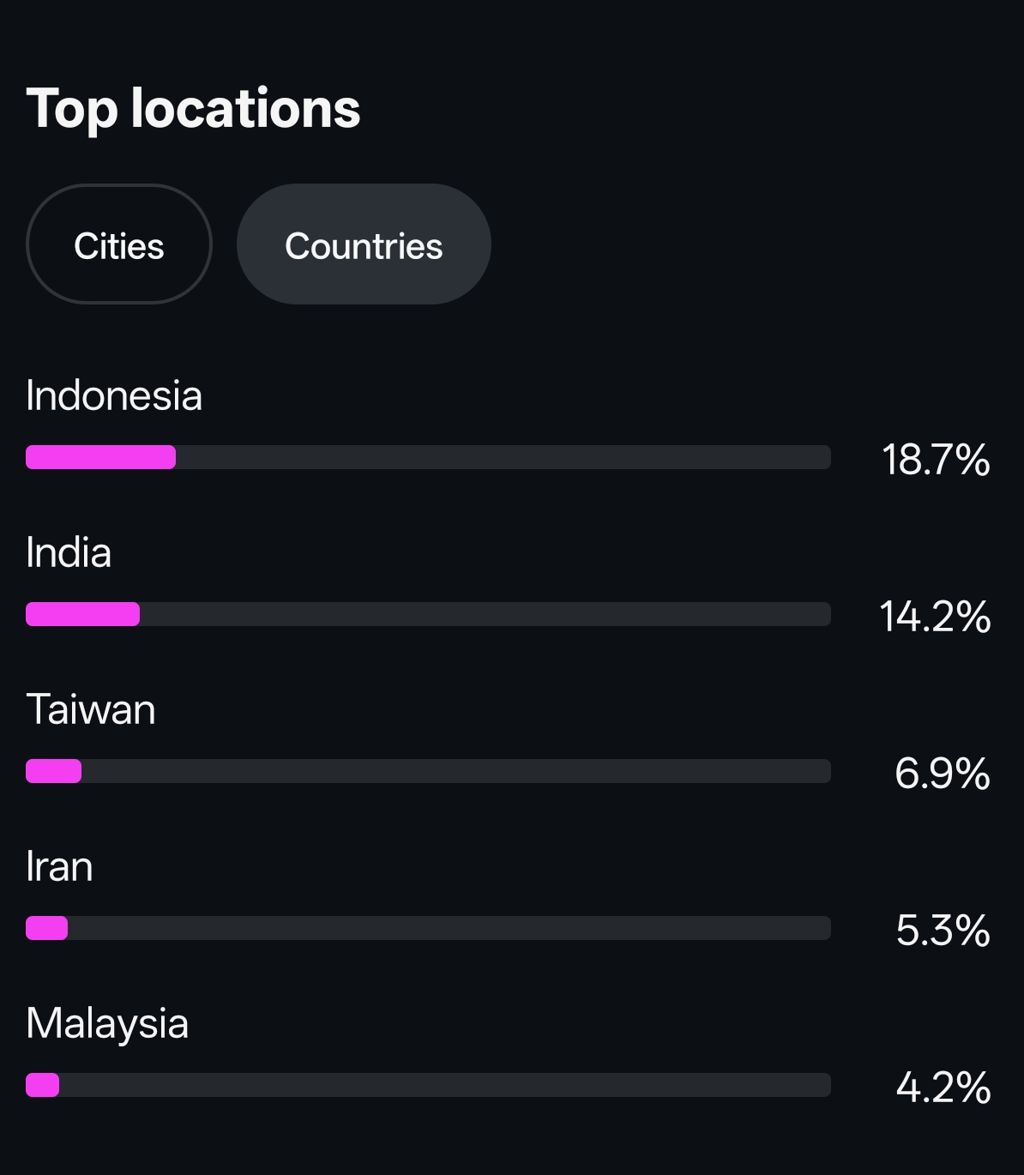The height and width of the screenshot is (1175, 1024).
Task: Click the 4.2% value for Malaysia
Action: coord(943,1088)
